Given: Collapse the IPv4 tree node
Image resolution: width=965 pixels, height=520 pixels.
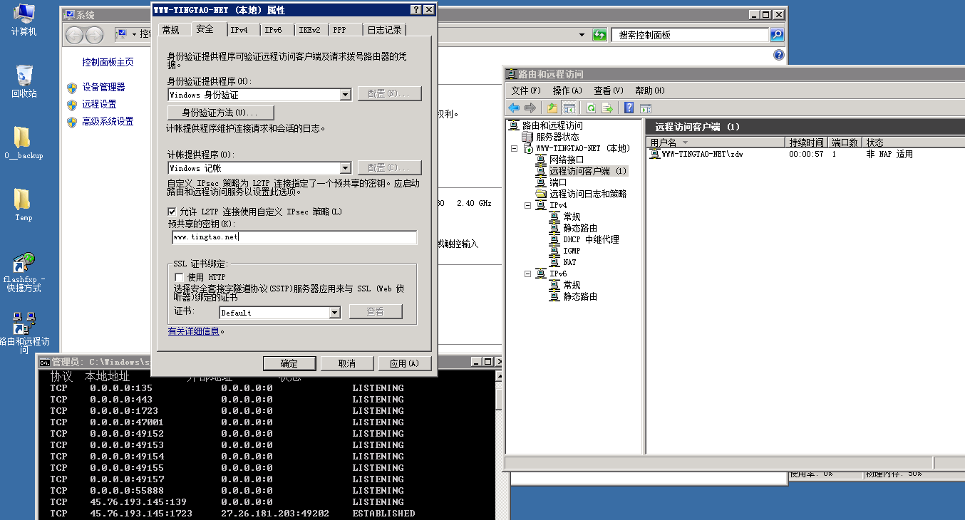Looking at the screenshot, I should pos(528,205).
